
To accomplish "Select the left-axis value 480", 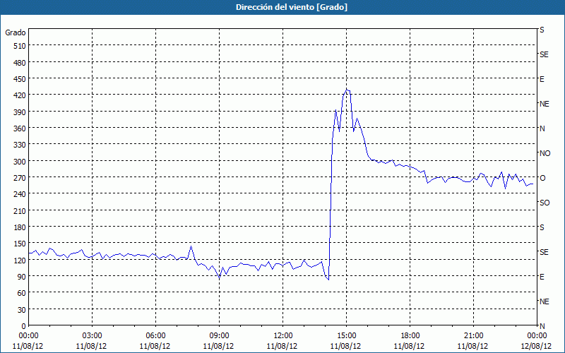I will click(20, 63).
